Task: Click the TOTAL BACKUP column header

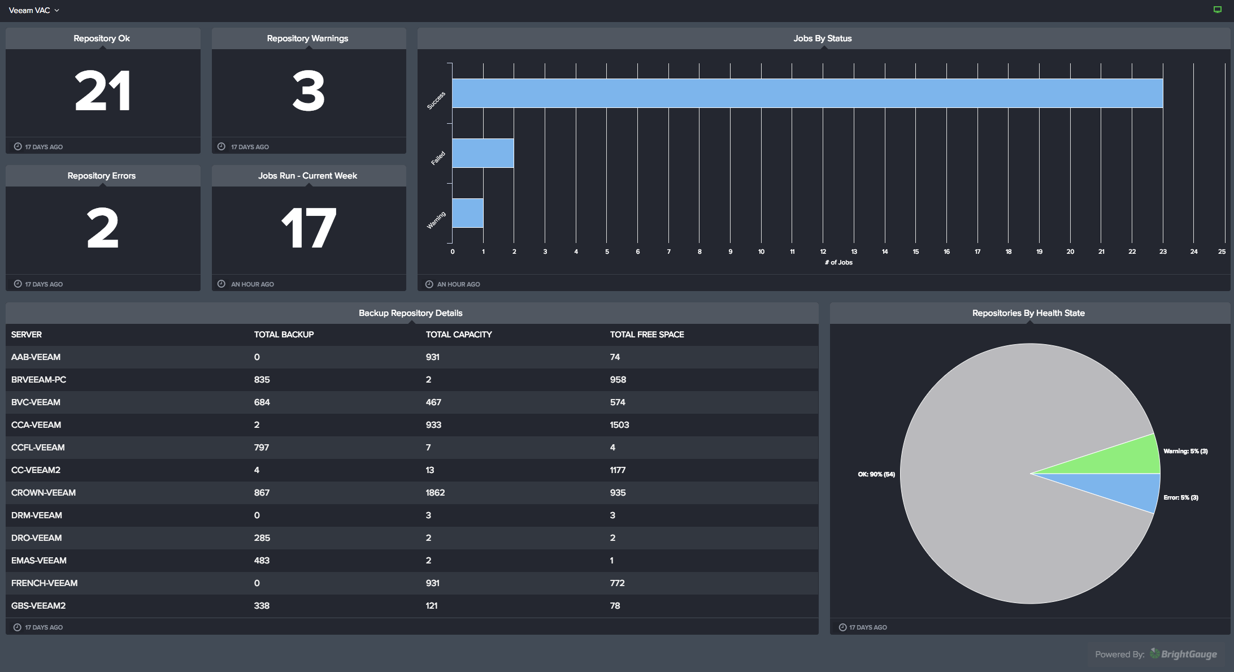Action: (284, 335)
